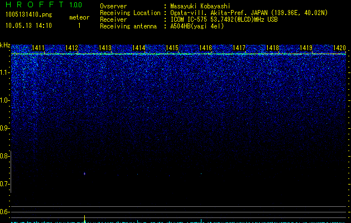Click the 1417 time marker
The width and height of the screenshot is (351, 223).
pyautogui.click(x=239, y=48)
